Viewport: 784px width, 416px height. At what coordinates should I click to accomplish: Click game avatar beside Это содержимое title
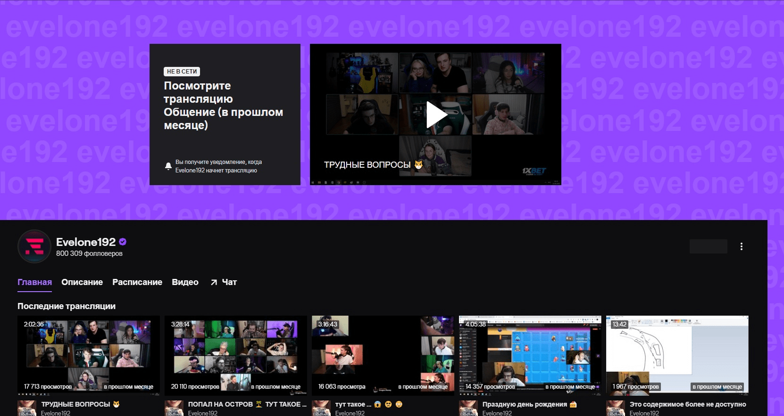pyautogui.click(x=616, y=408)
